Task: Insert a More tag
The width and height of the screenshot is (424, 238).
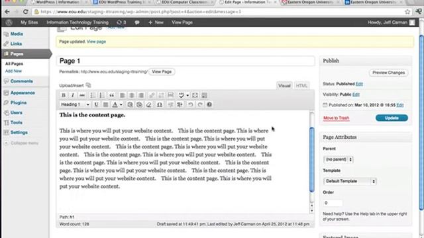Action: pos(170,95)
